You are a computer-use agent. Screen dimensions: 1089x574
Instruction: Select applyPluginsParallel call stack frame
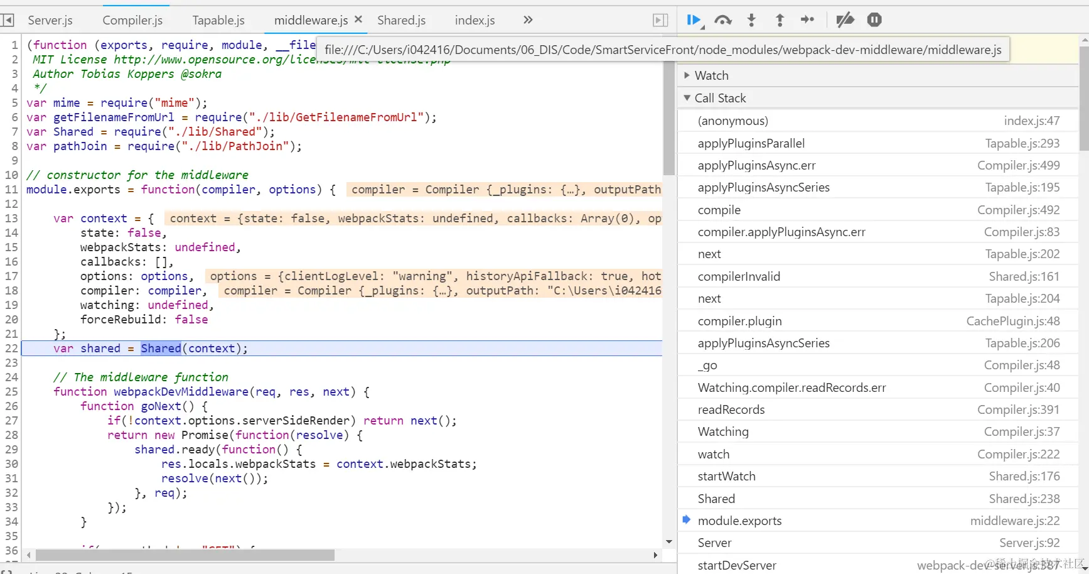(878, 143)
